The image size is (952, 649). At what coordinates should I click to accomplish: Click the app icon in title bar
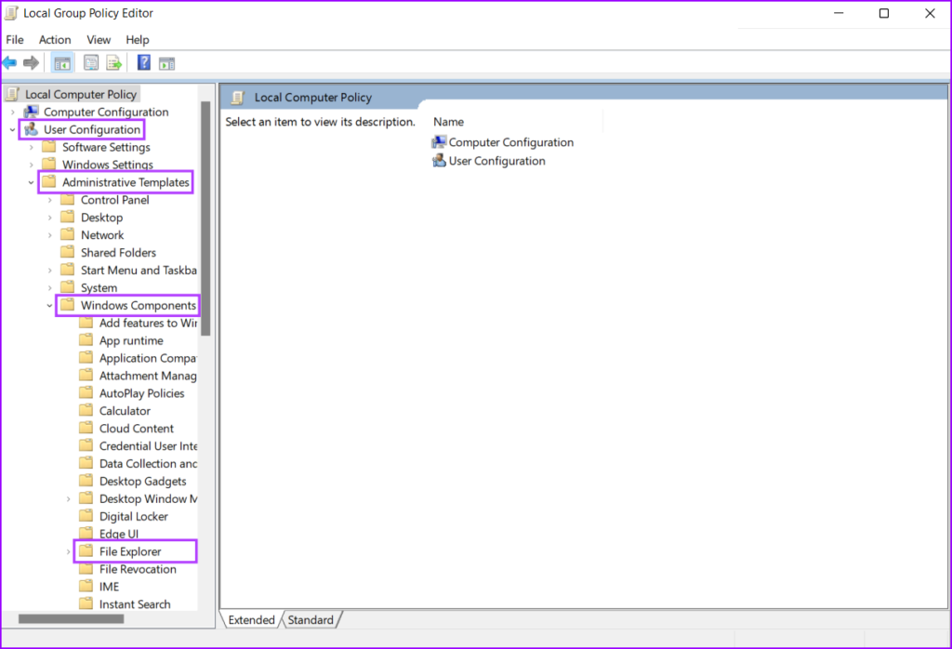pos(11,13)
